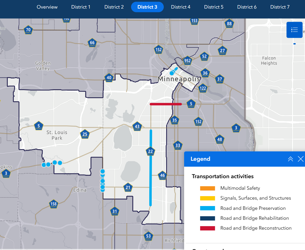Click County 158 shield near Edina

tap(54, 204)
